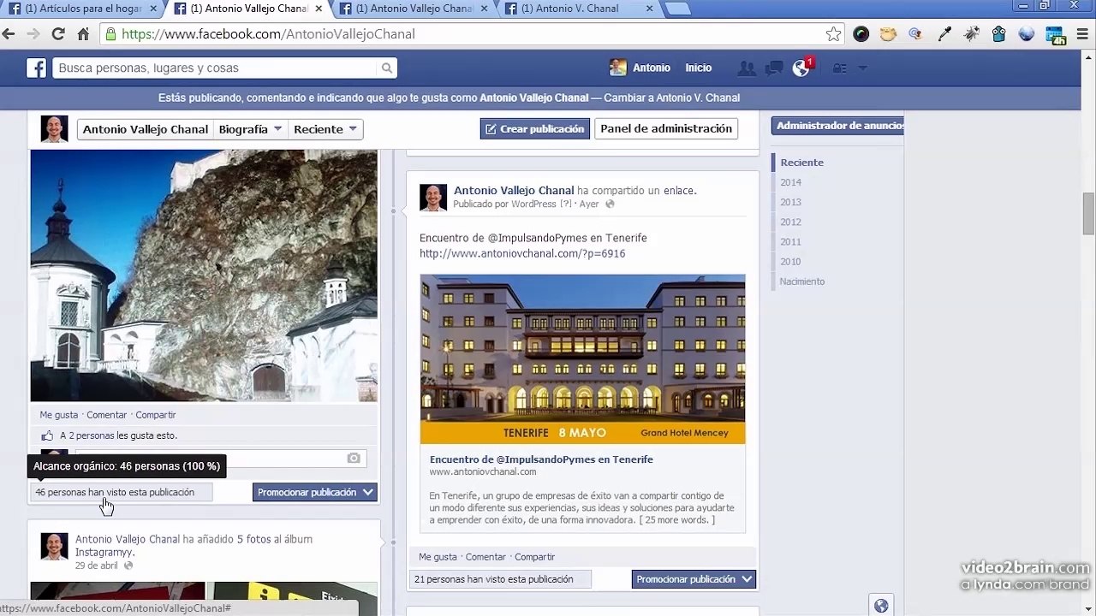Click Cambiar a Antonio V. Chanal link
Viewport: 1096px width, 616px height.
(671, 98)
